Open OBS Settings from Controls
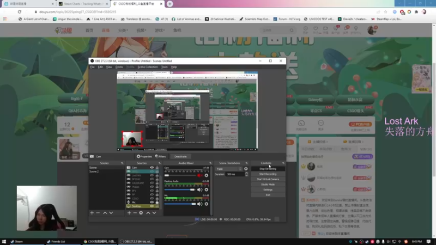Screen dimensions: 436x245 click(268, 189)
